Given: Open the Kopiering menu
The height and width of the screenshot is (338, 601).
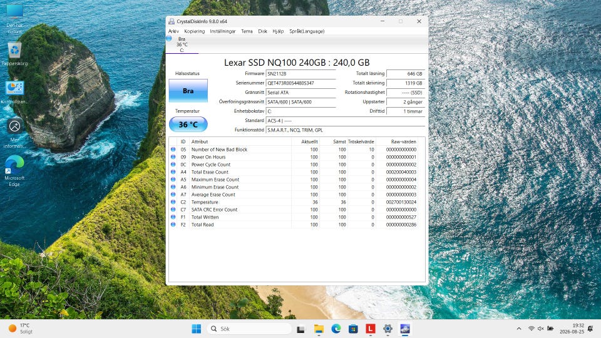Looking at the screenshot, I should point(194,31).
